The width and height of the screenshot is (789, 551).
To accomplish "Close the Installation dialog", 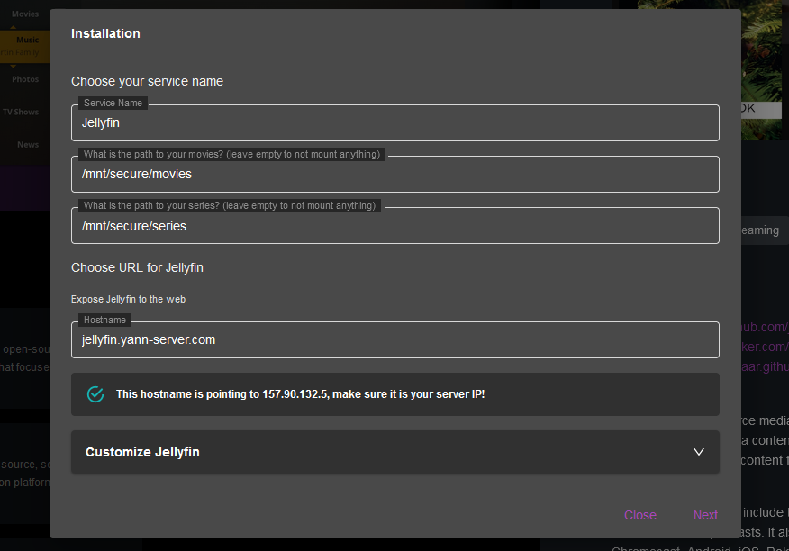I will click(x=640, y=515).
